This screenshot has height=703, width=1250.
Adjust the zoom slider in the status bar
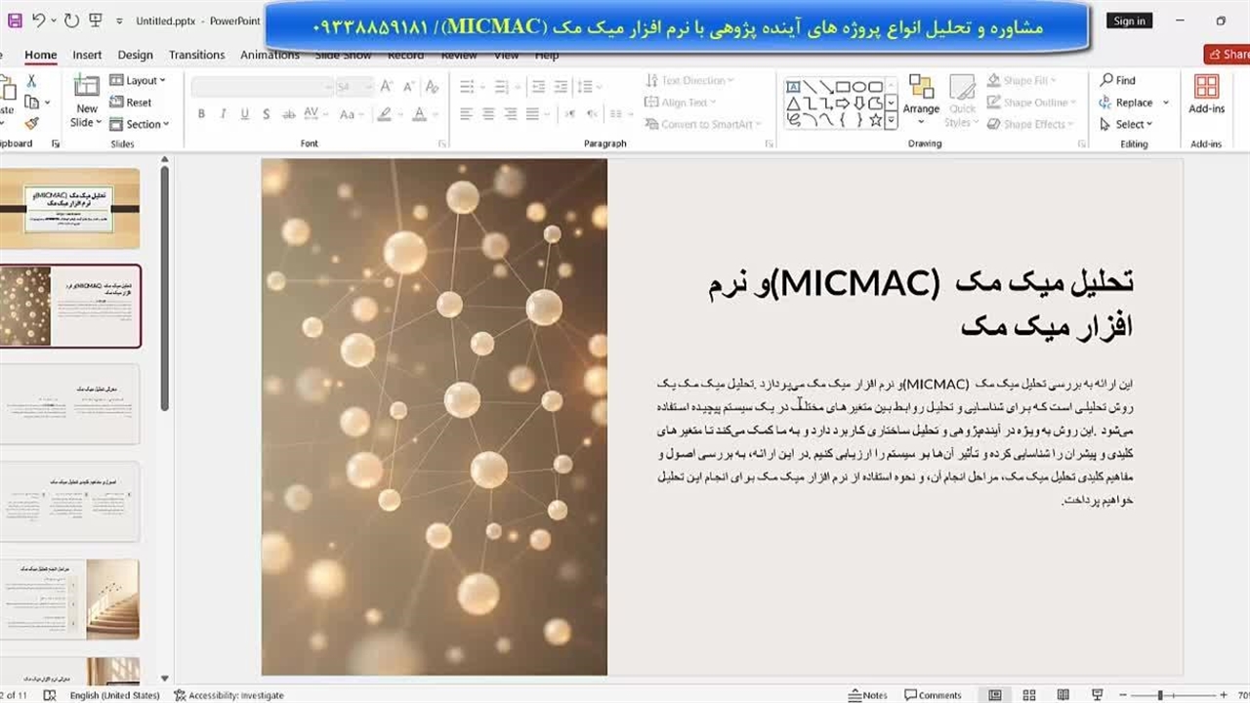click(1159, 695)
